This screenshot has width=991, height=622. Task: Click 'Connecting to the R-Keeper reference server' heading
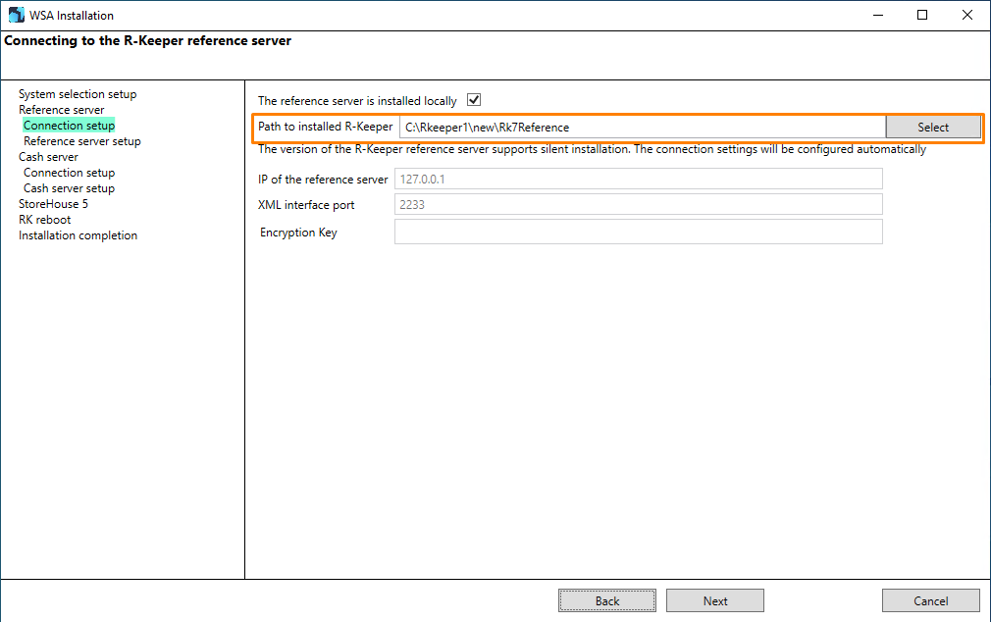click(147, 41)
